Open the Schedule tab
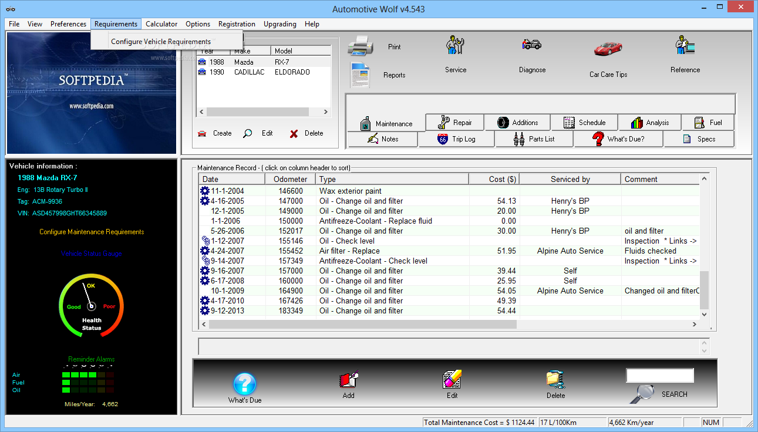This screenshot has width=758, height=432. 584,122
